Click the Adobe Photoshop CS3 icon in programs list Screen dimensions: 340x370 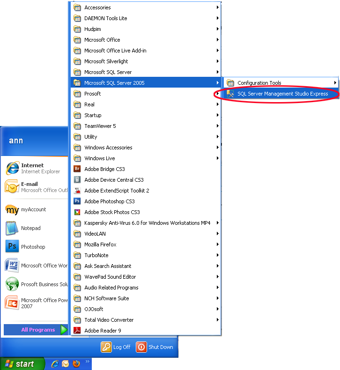[x=77, y=201]
